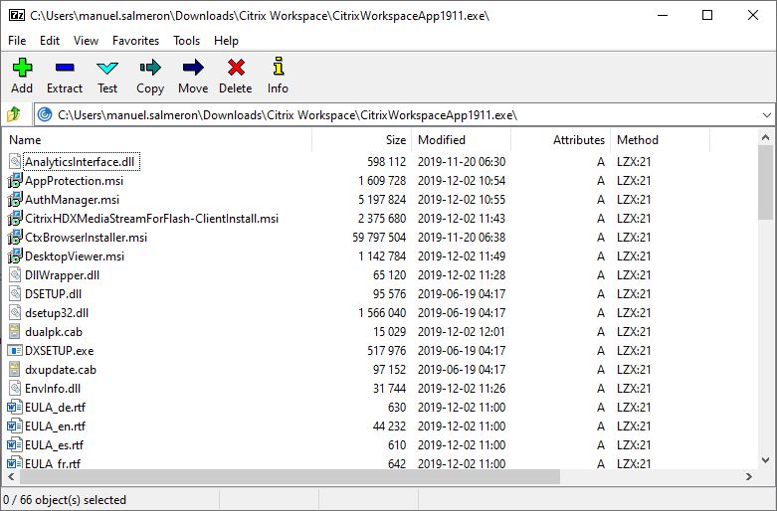This screenshot has height=511, width=777.
Task: Select the AppProtection.msi installer icon
Action: [15, 180]
